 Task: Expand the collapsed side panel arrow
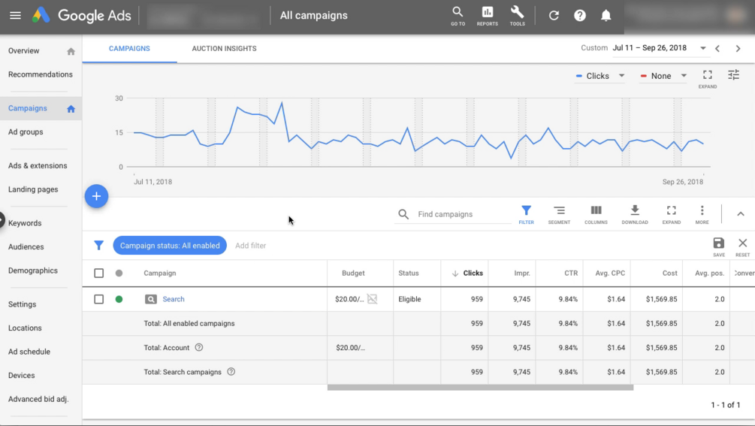click(x=2, y=220)
